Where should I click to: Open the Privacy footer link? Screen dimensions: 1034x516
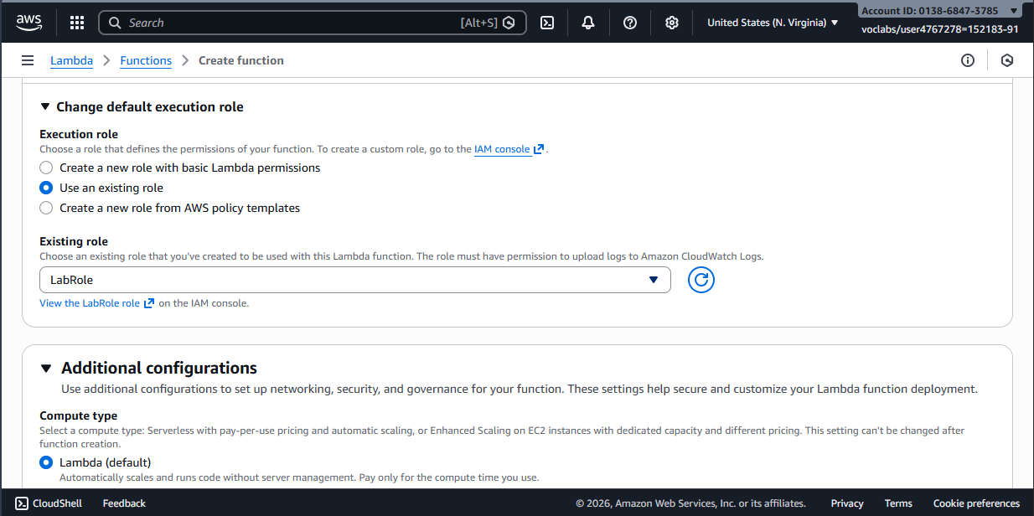click(x=847, y=503)
